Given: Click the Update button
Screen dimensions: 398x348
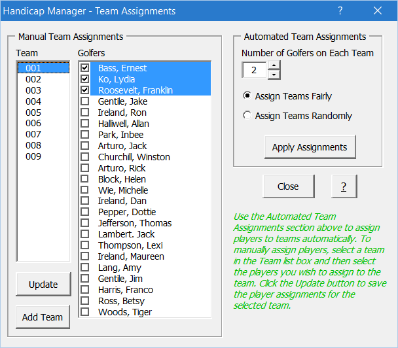Looking at the screenshot, I should point(43,285).
